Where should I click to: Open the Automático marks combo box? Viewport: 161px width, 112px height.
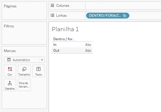click(x=24, y=60)
